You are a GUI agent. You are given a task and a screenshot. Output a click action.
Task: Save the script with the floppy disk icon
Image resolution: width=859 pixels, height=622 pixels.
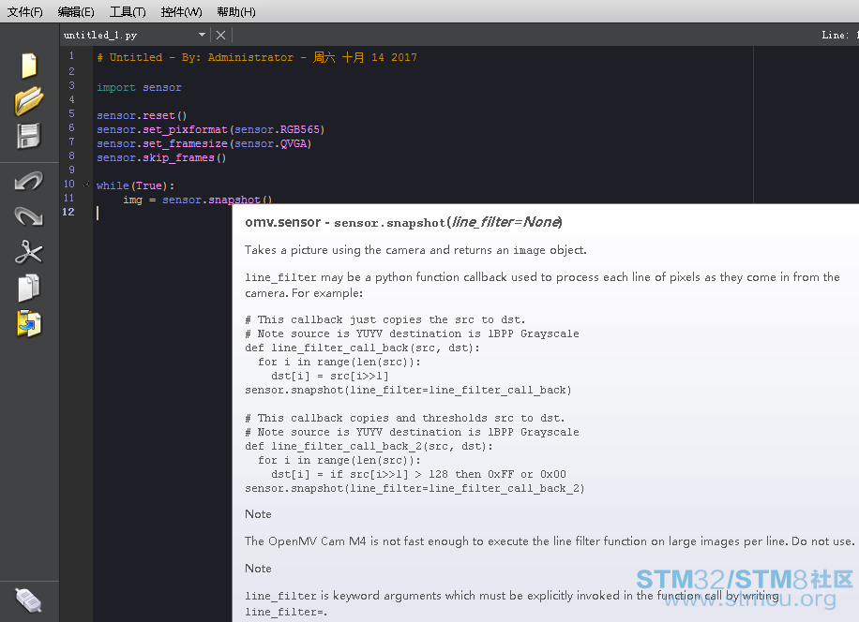pos(29,136)
